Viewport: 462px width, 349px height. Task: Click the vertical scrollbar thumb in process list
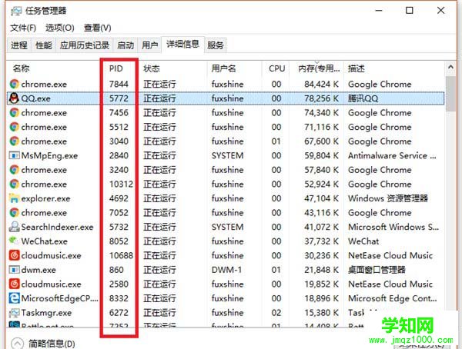tap(450, 94)
